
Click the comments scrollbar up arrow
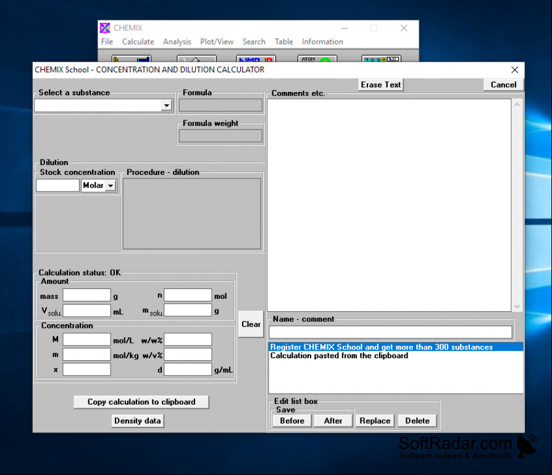tap(517, 104)
